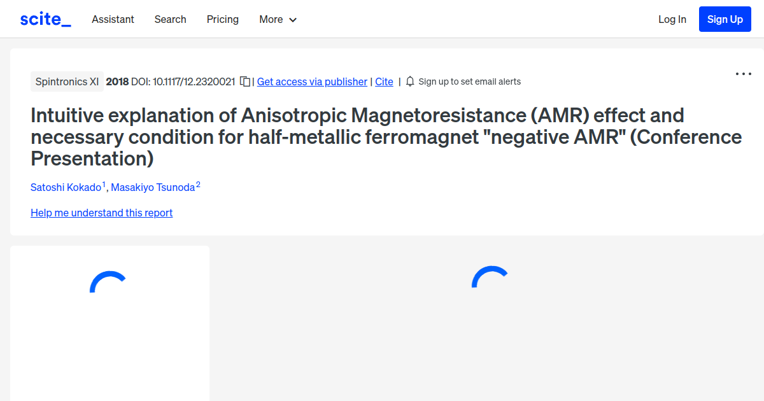Expand the More navigation dropdown
This screenshot has width=764, height=401.
tap(278, 19)
